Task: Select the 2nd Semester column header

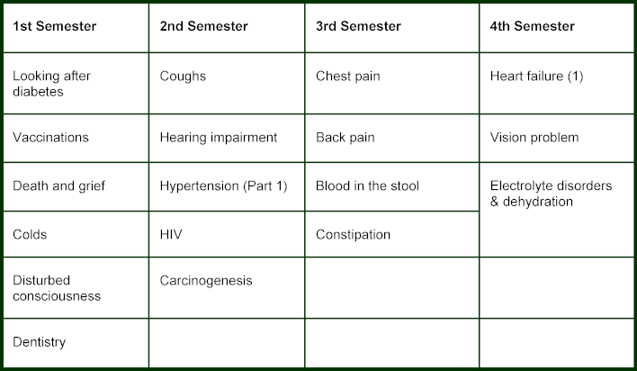Action: click(227, 28)
